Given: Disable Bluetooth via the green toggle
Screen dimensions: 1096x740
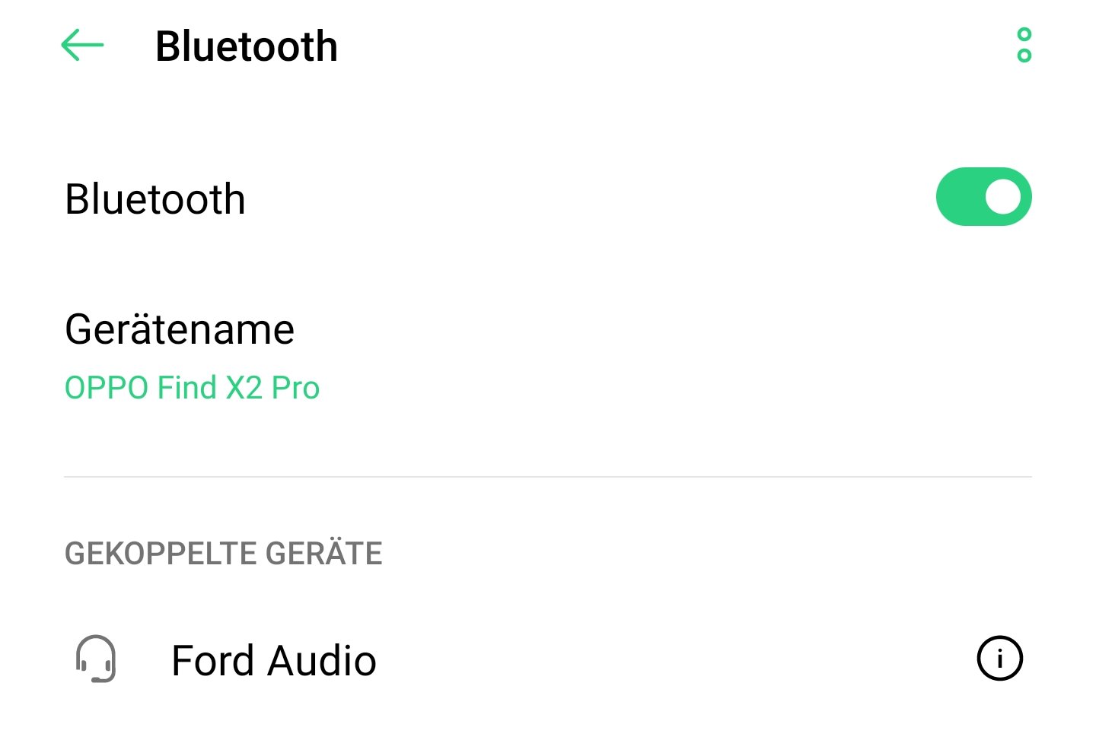Looking at the screenshot, I should click(x=983, y=197).
